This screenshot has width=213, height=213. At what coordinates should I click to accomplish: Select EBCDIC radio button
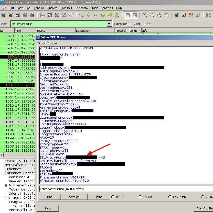tap(140, 197)
